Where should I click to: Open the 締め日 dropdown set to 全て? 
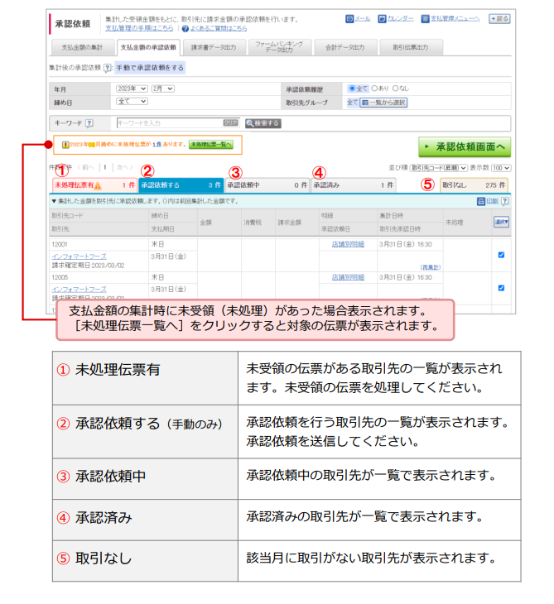tap(131, 101)
